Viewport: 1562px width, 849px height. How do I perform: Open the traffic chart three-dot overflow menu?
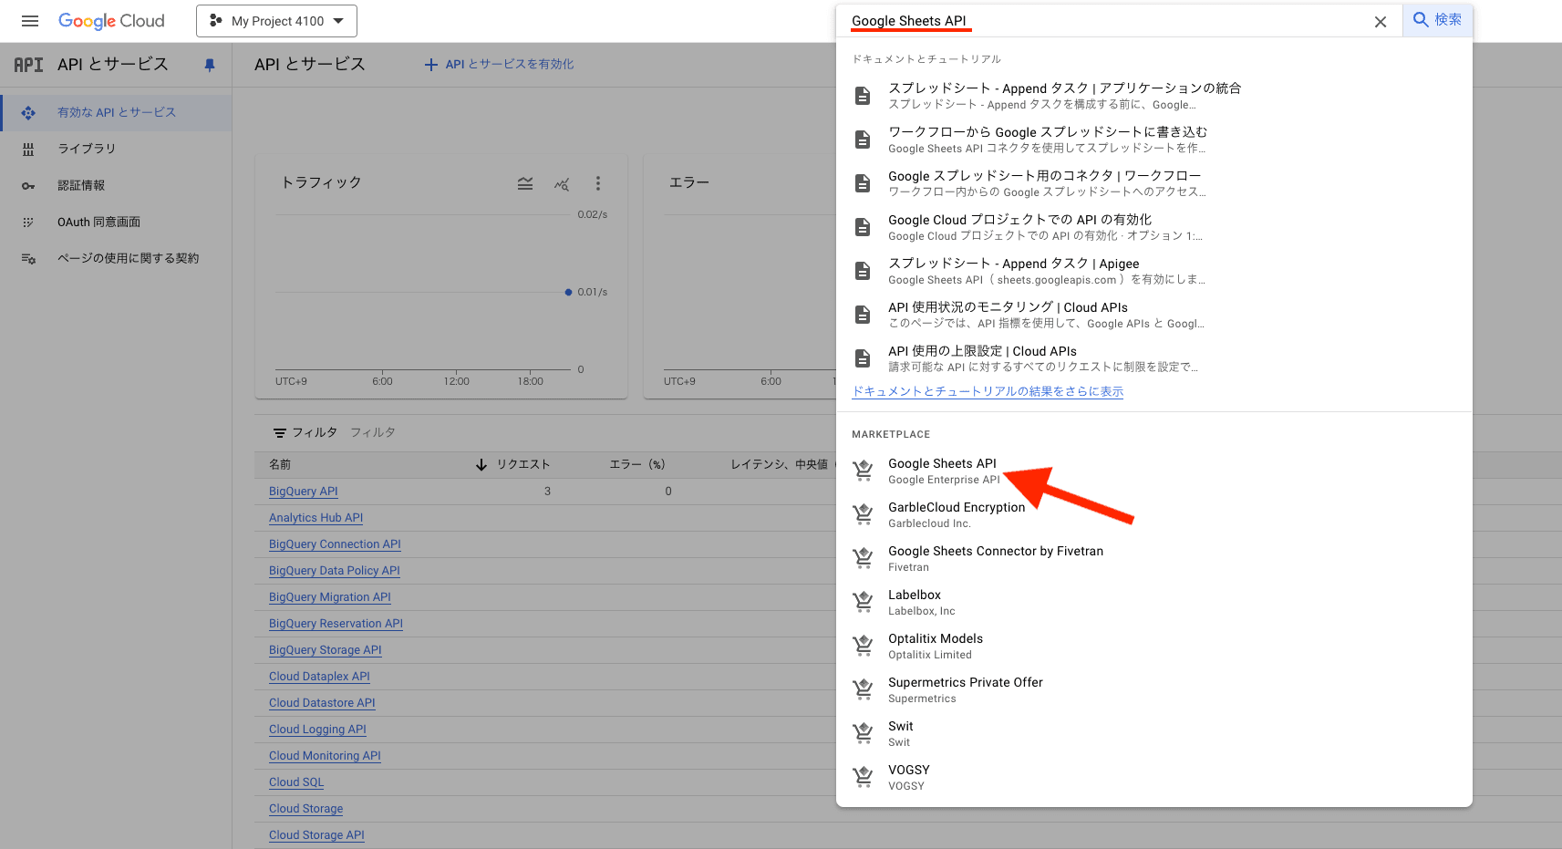point(598,183)
